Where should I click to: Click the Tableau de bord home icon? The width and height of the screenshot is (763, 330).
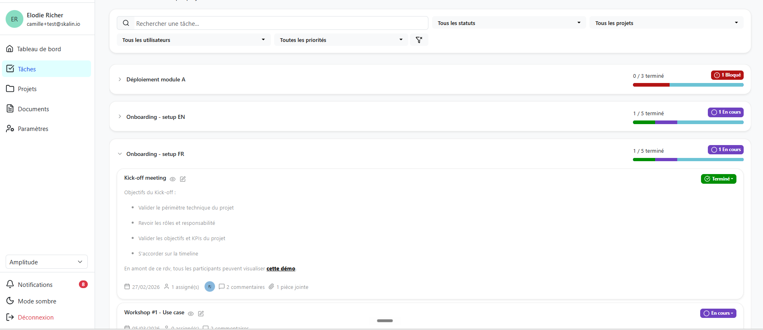point(10,49)
